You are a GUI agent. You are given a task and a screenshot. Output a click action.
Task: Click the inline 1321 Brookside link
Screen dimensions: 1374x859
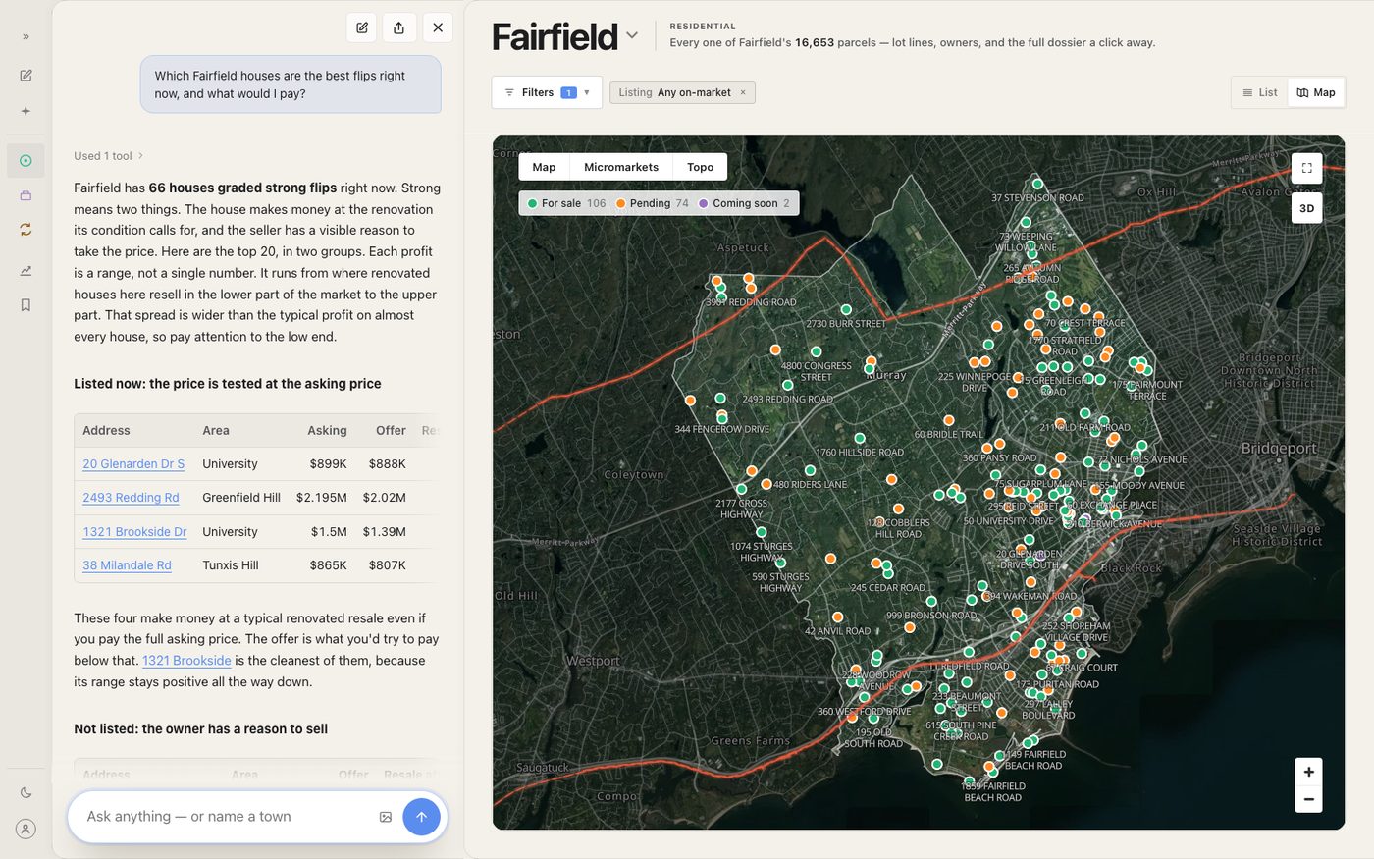click(x=186, y=661)
